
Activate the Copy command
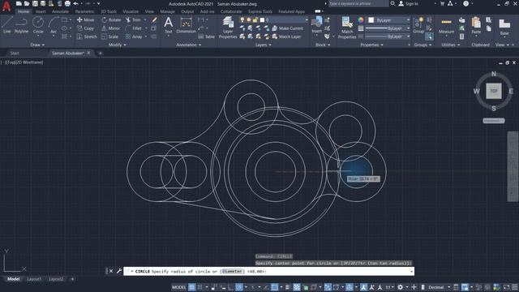coord(85,28)
